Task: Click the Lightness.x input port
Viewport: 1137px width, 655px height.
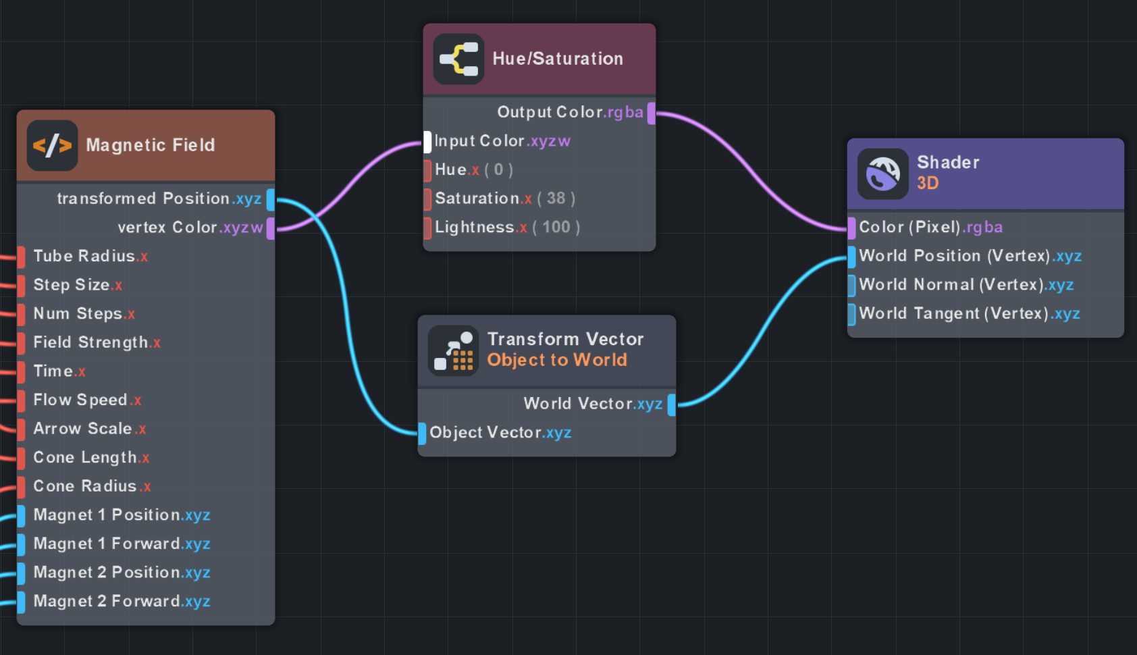Action: pos(428,228)
